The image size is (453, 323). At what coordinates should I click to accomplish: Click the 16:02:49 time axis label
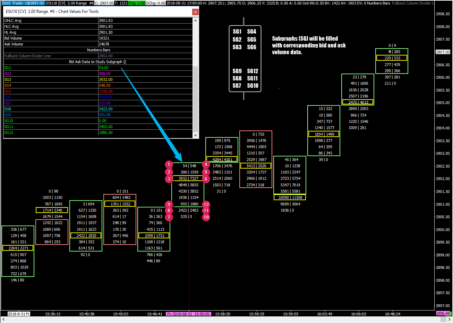tap(325, 314)
